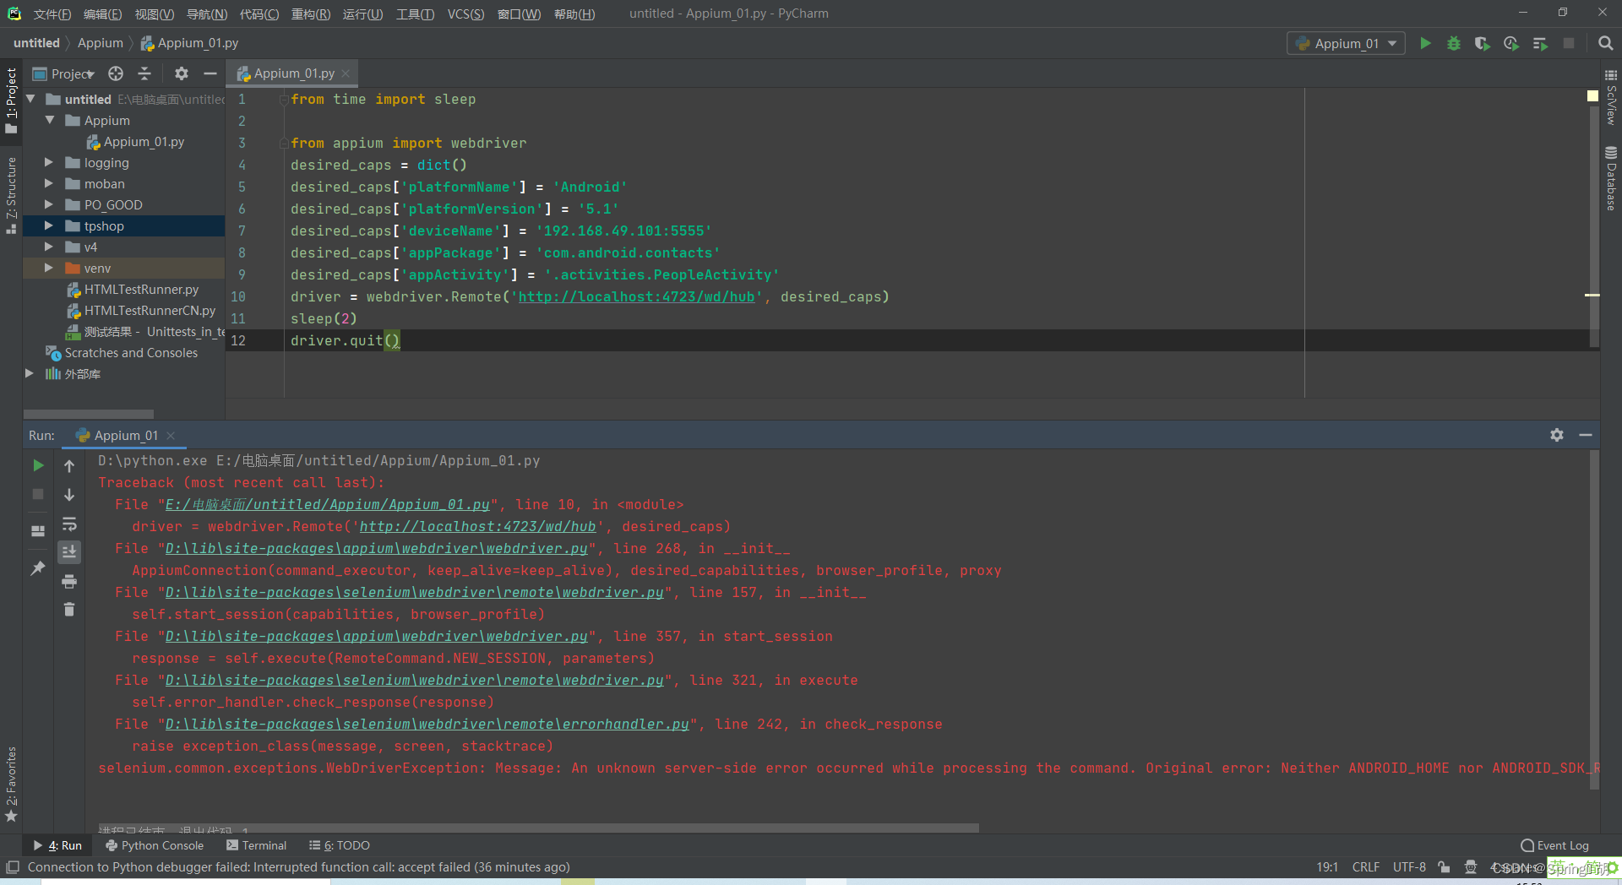1622x885 pixels.
Task: Toggle scroll to end in the Run console
Action: click(x=69, y=551)
